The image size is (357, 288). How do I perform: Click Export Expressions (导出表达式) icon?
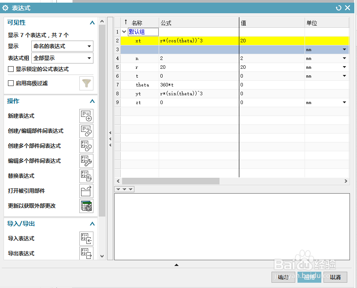click(x=86, y=253)
